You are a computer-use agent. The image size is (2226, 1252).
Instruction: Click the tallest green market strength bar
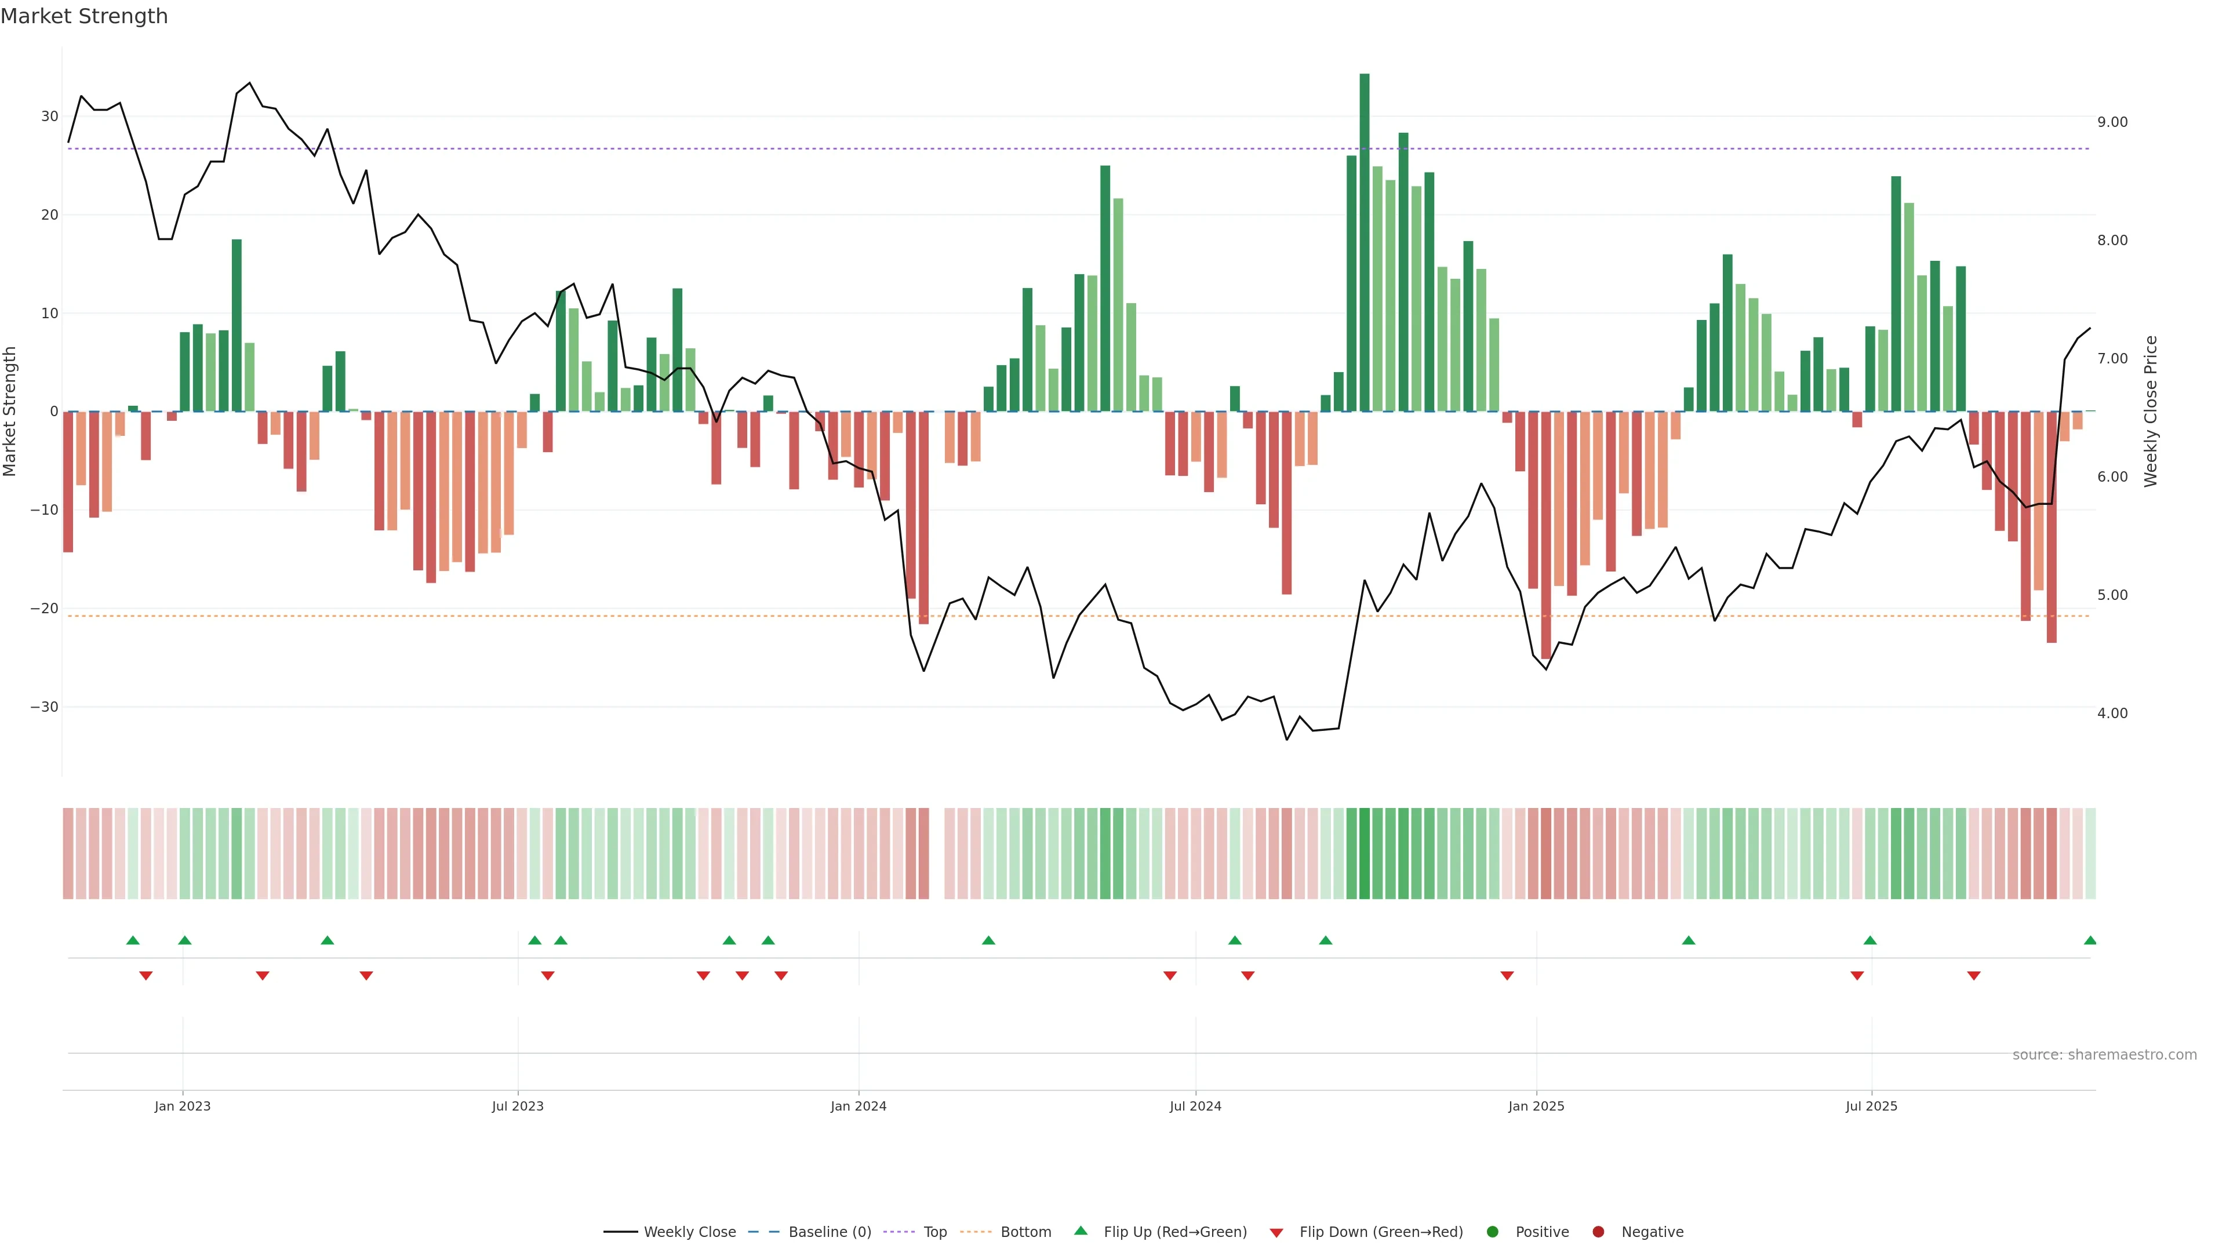[1365, 242]
